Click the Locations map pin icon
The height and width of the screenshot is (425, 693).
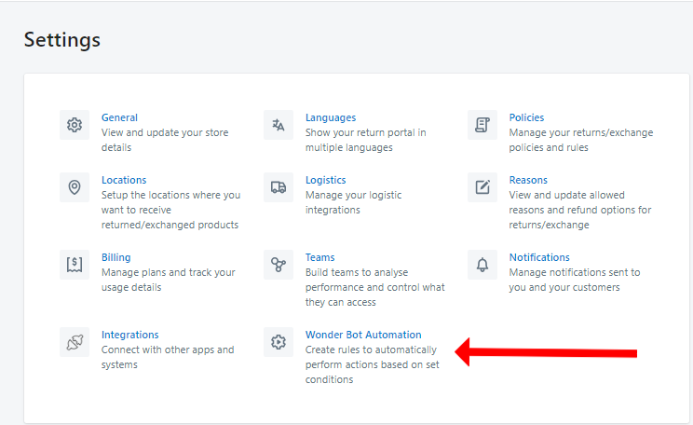[x=75, y=187]
